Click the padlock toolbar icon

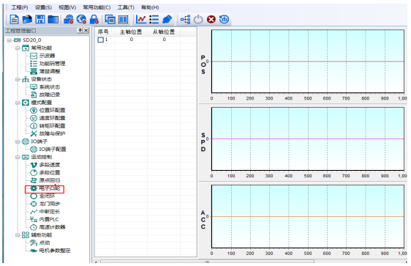94,19
